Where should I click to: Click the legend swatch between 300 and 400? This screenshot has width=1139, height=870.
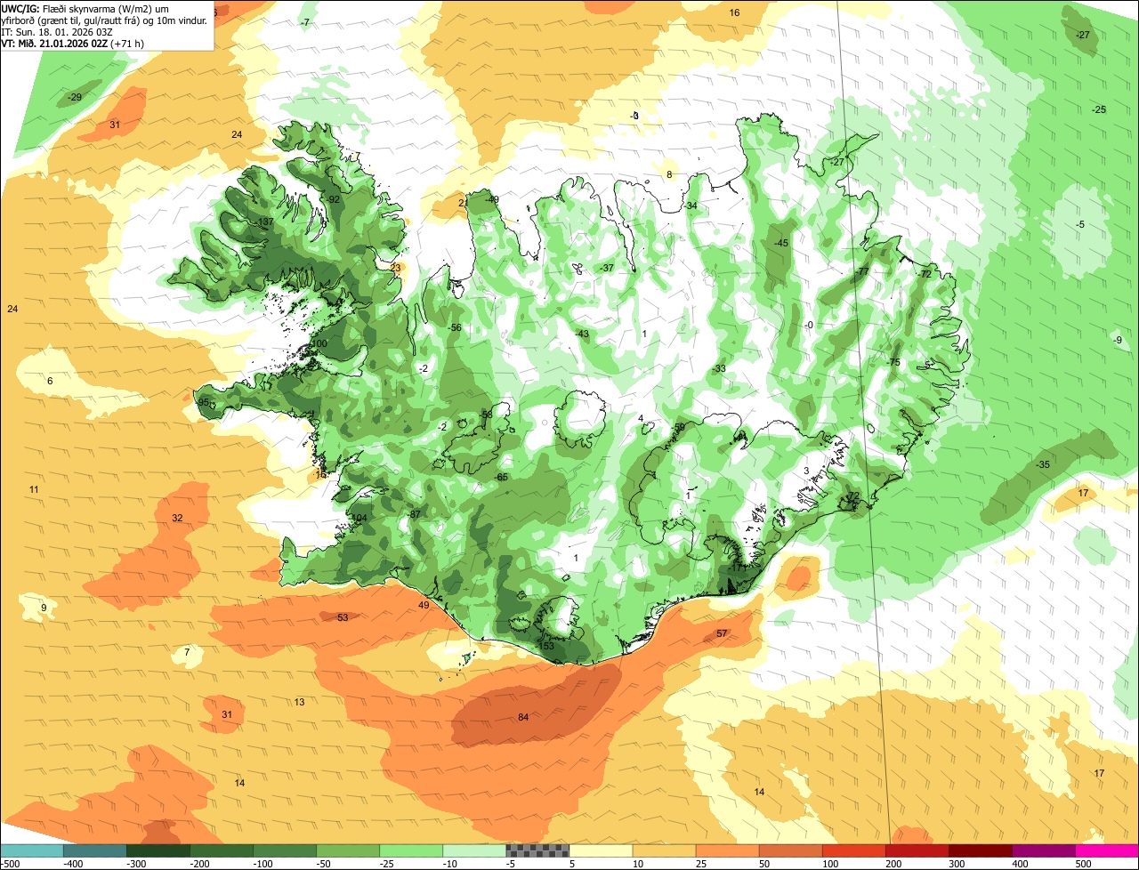pos(980,850)
